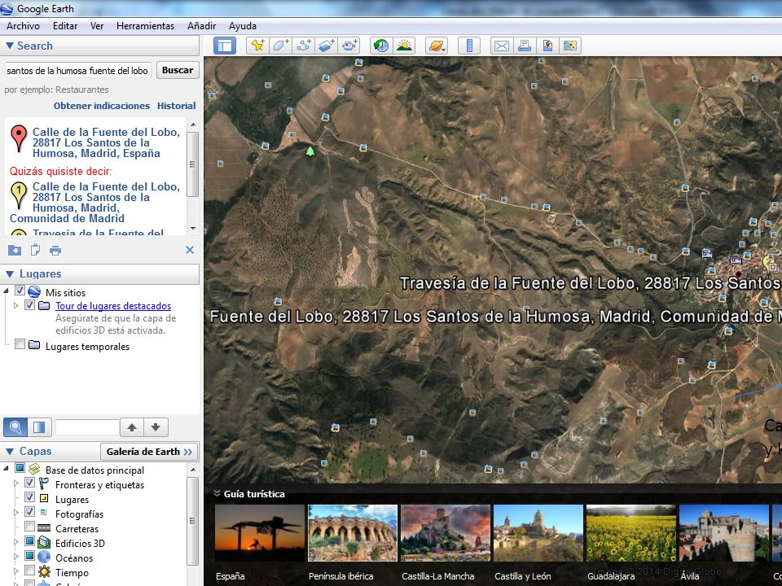Click the Print toolbar icon
This screenshot has width=782, height=586.
524,46
